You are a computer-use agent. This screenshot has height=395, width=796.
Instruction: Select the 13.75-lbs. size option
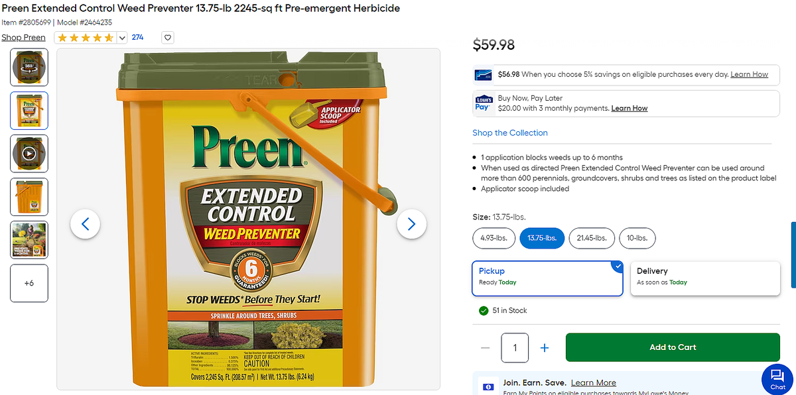pyautogui.click(x=542, y=238)
